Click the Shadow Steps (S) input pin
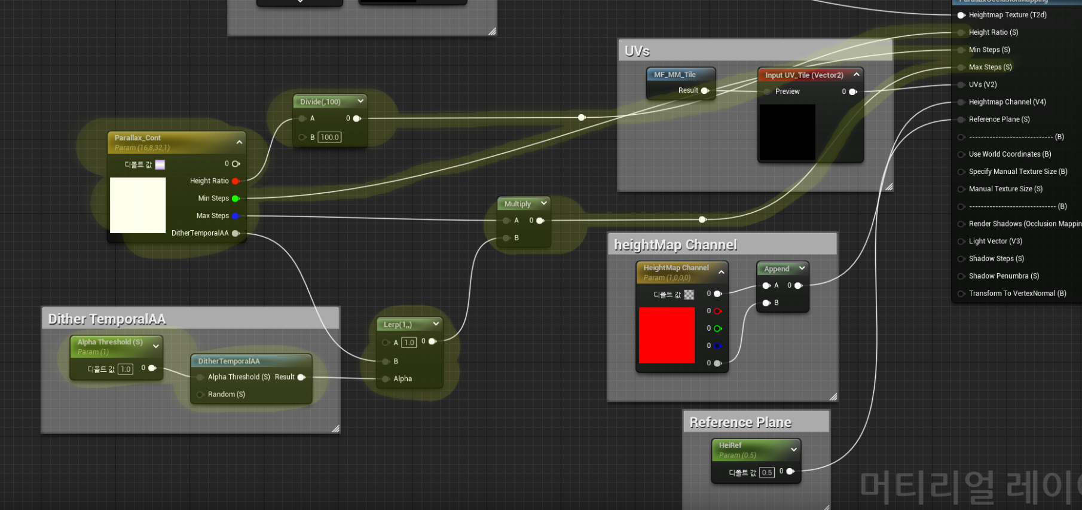1082x510 pixels. [961, 258]
